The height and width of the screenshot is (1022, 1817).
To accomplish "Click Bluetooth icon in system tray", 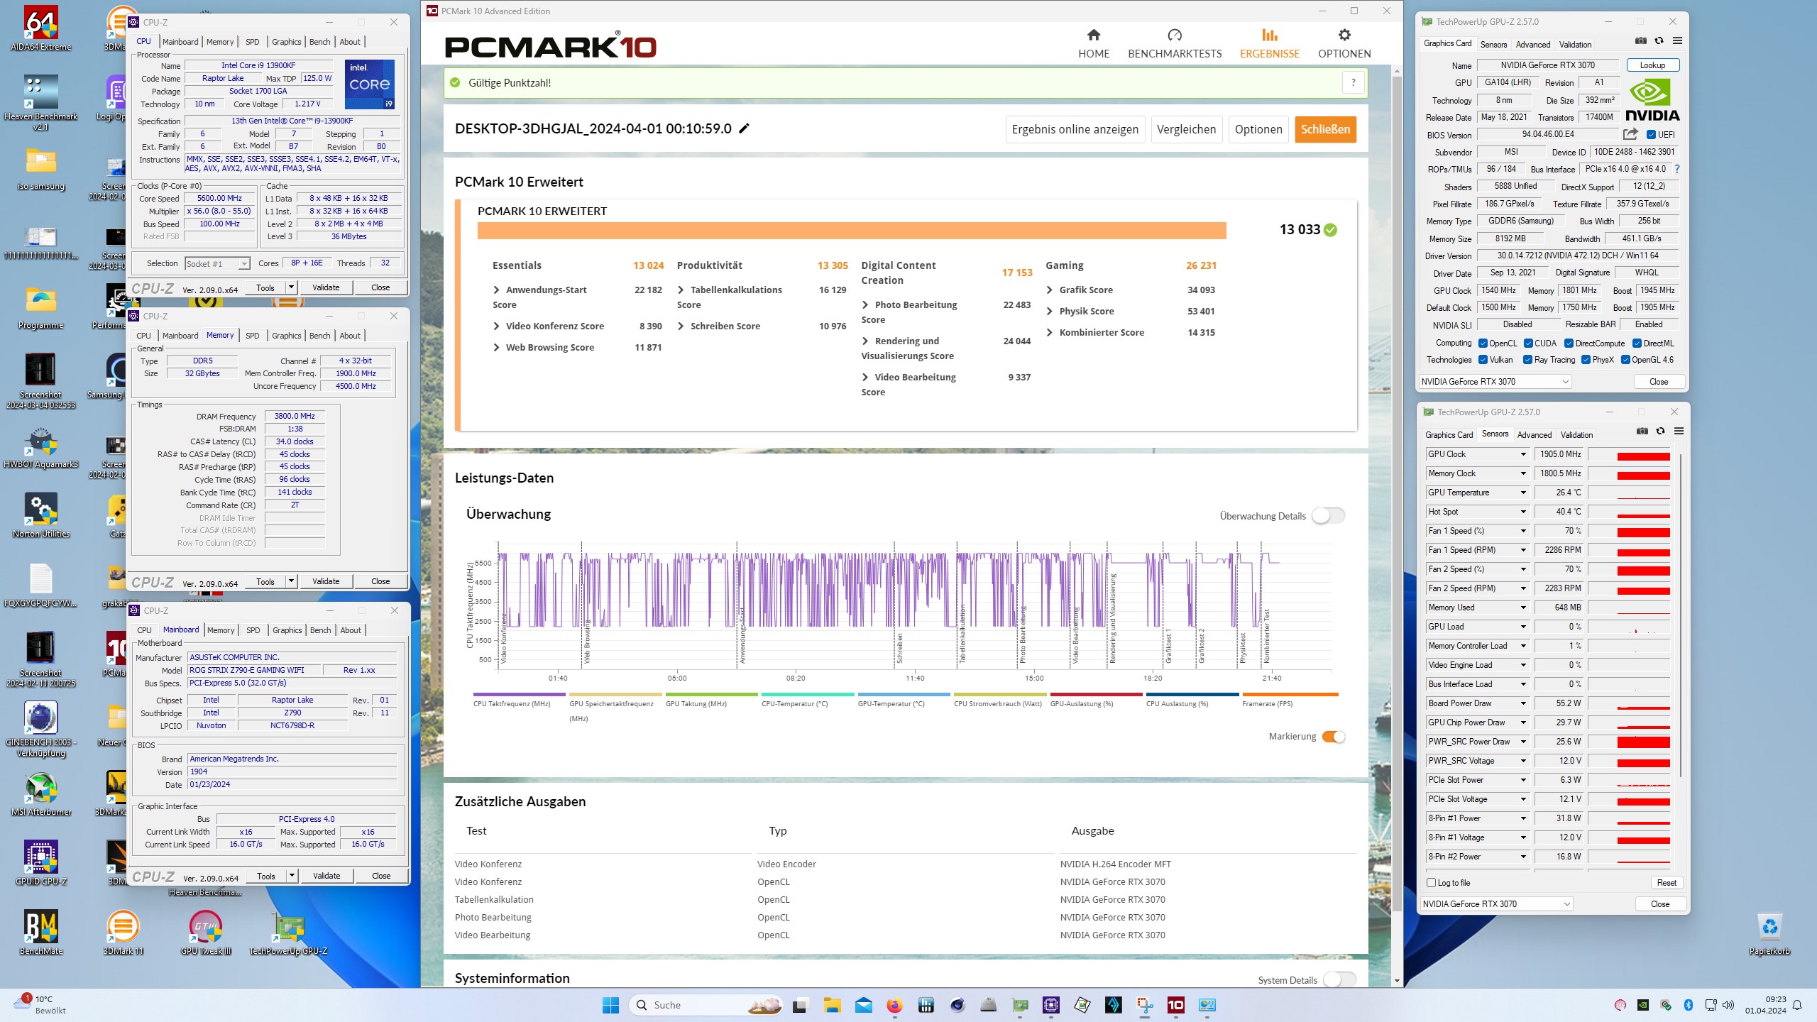I will point(1689,1005).
